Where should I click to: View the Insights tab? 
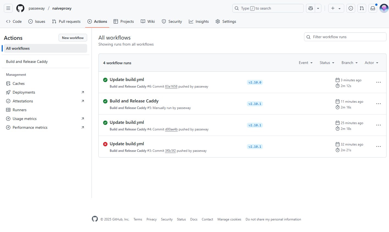199,21
